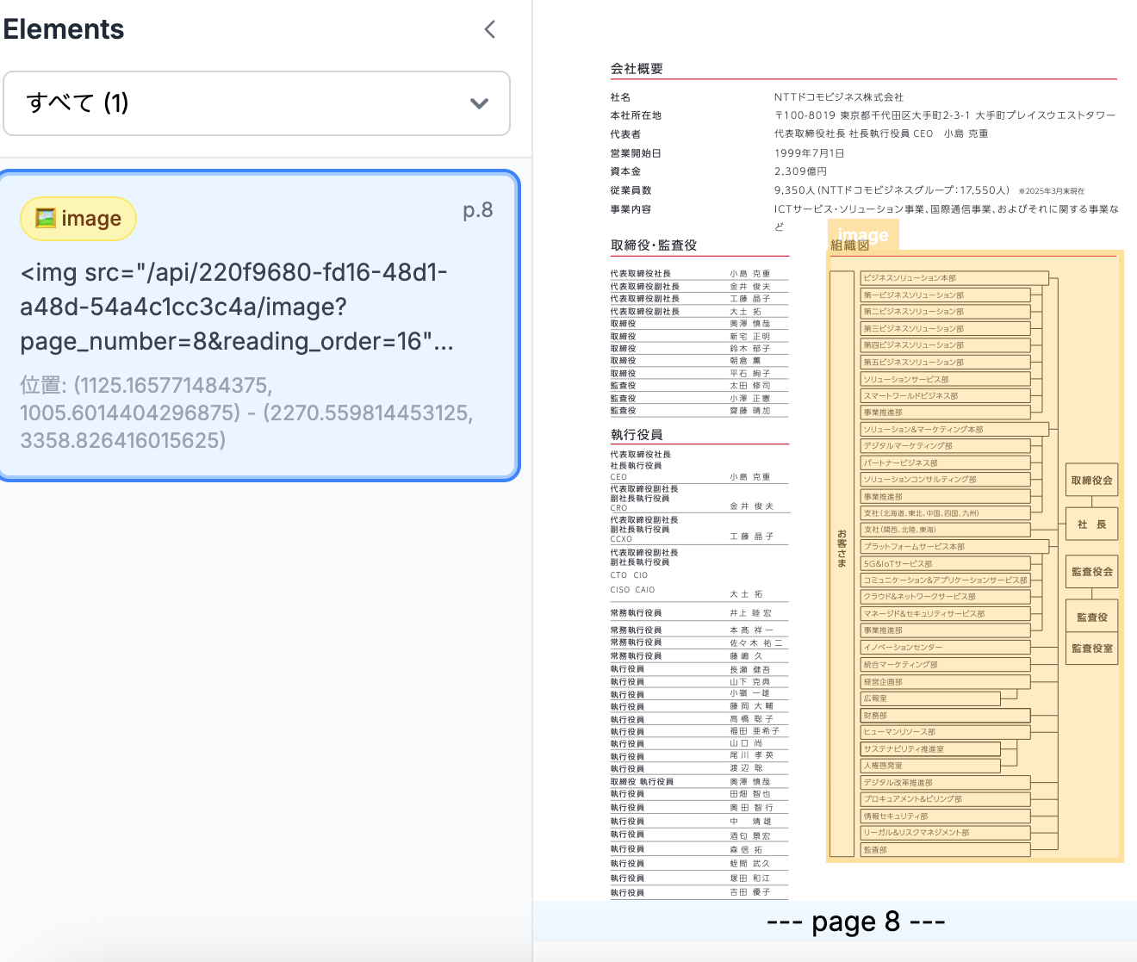
Task: Click the 執行役員 section heading
Action: 637,435
